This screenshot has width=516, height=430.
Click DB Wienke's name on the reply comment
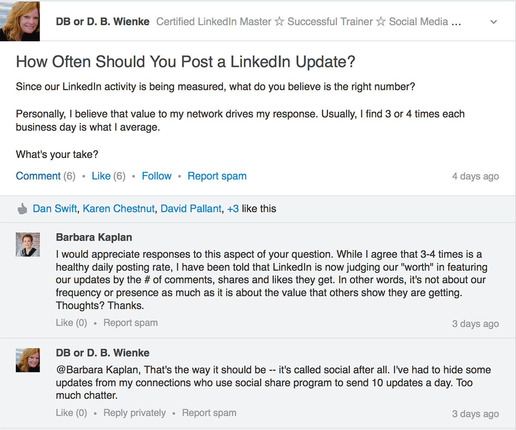click(103, 353)
